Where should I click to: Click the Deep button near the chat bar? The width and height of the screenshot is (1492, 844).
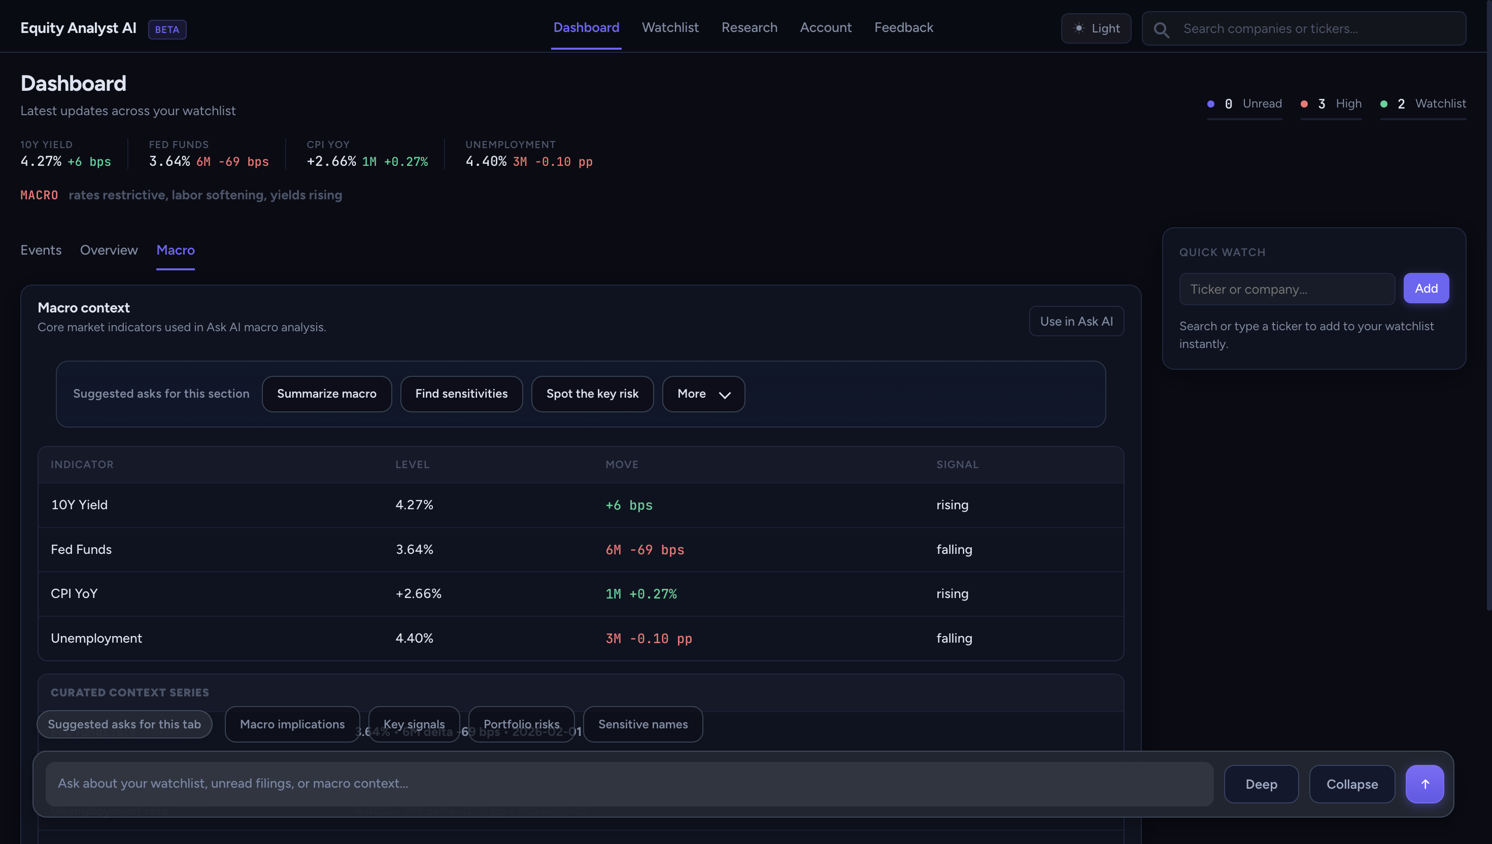coord(1261,784)
